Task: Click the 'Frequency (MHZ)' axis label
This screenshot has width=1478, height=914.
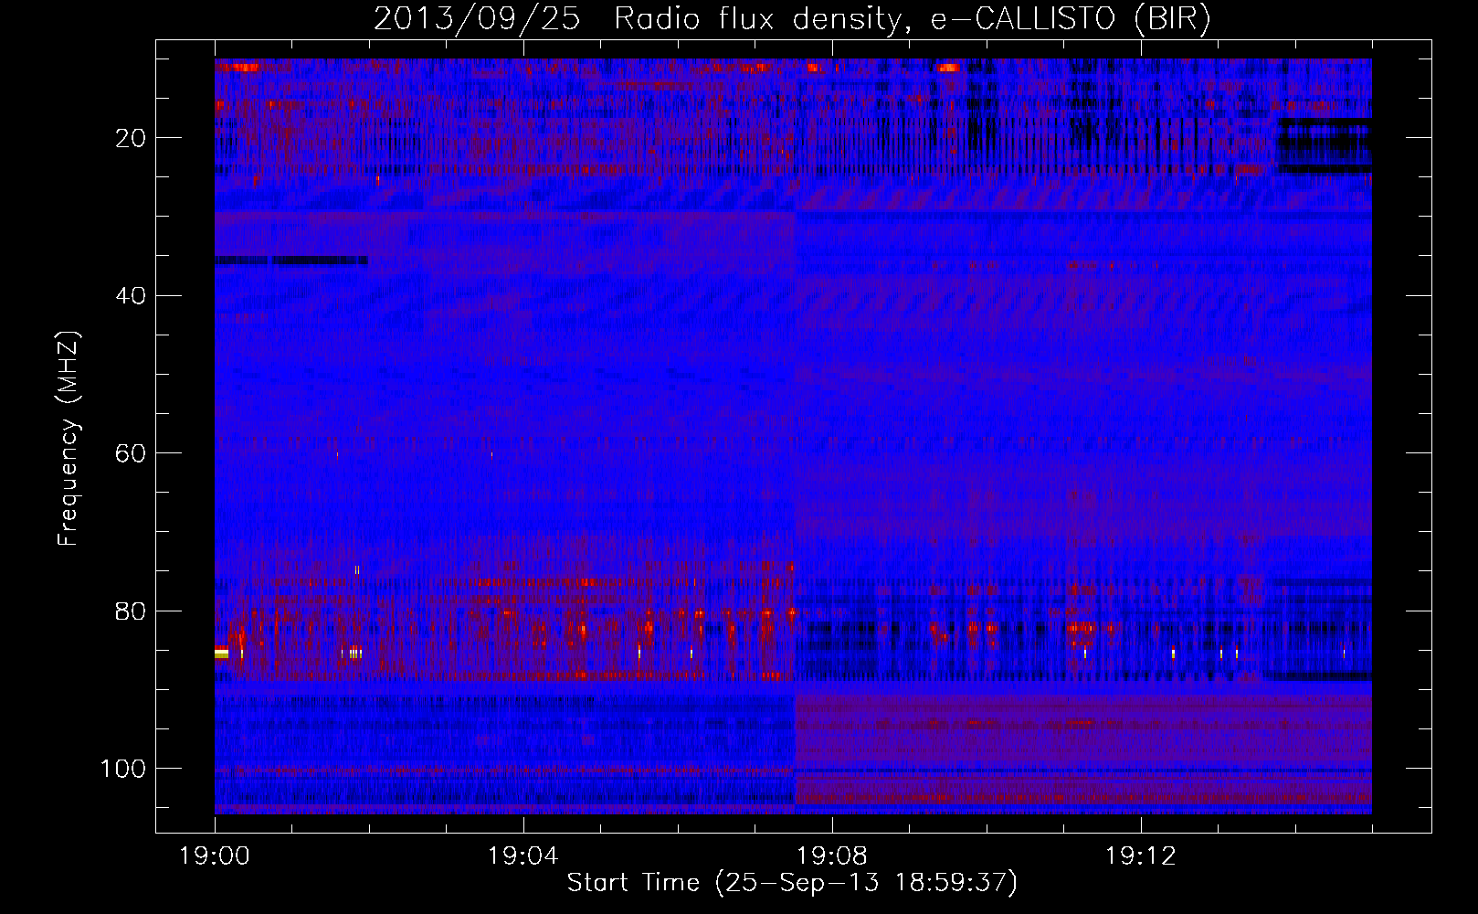Action: click(69, 439)
